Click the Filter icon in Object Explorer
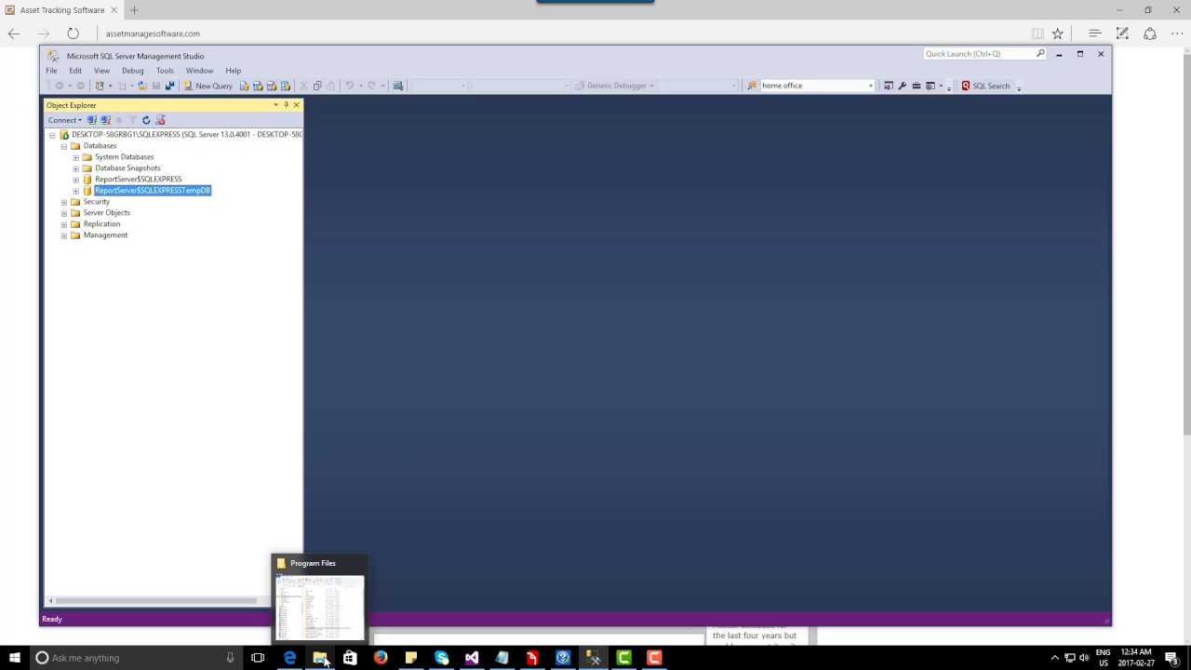 [x=132, y=120]
